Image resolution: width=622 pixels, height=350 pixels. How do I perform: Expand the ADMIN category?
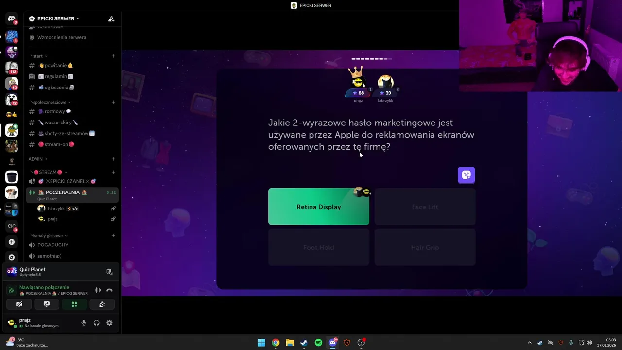pos(37,159)
